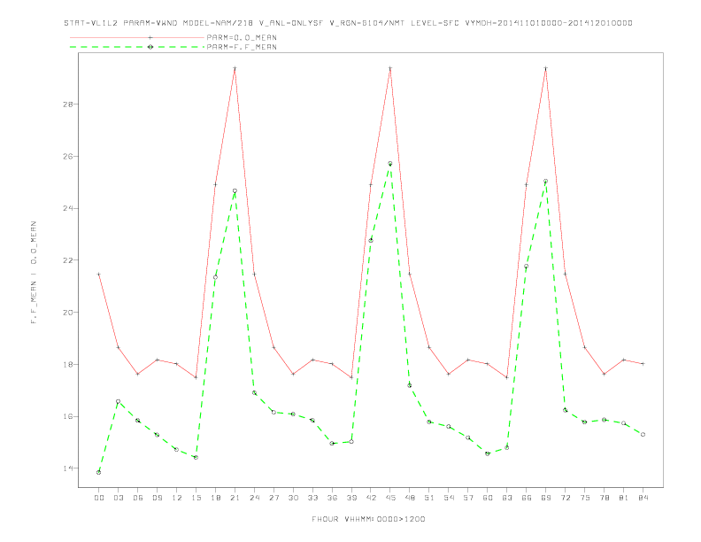Click the x-axis tick label 42
The image size is (701, 542).
(371, 498)
